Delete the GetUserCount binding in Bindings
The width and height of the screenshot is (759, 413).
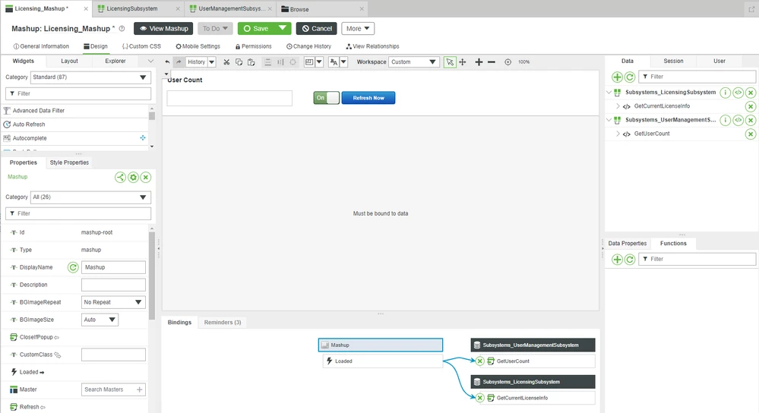[479, 361]
